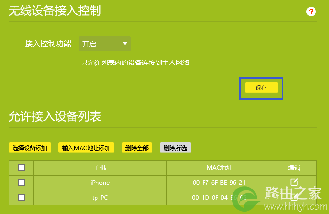Screen dimensions: 329x214
Task: Click the white triangle arrow of the dropdown
Action: click(125, 44)
